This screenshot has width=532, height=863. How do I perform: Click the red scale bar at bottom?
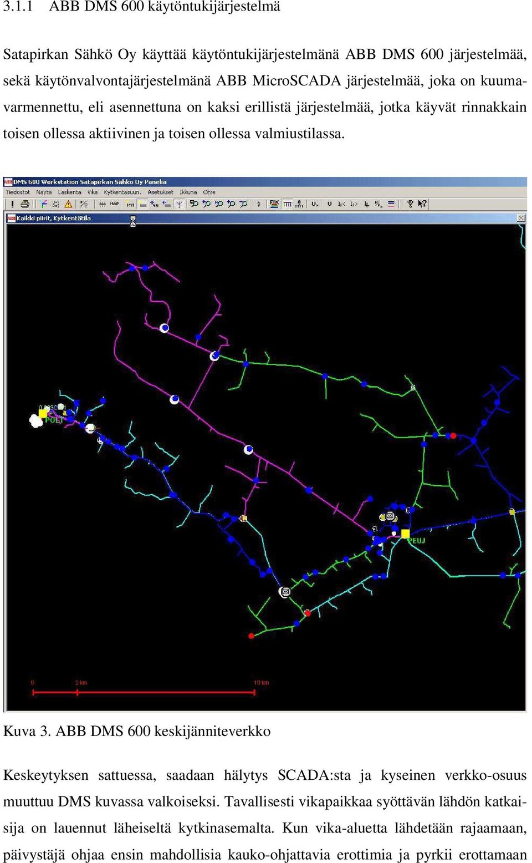[x=143, y=692]
